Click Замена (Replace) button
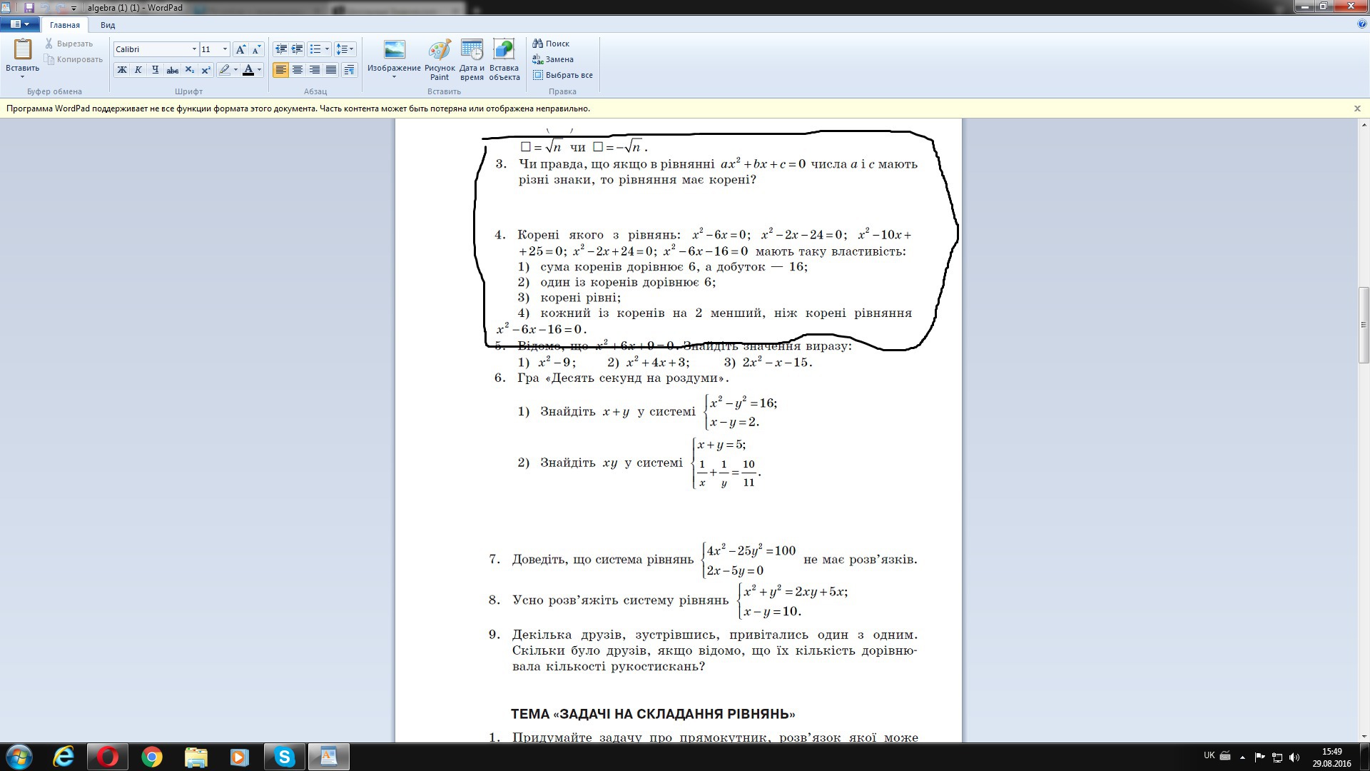Viewport: 1370px width, 771px height. tap(553, 59)
